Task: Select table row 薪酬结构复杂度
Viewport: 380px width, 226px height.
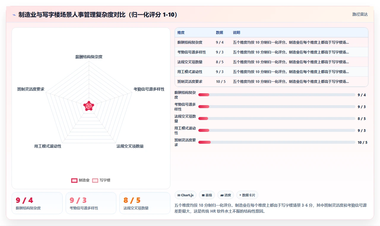Action: pyautogui.click(x=271, y=42)
